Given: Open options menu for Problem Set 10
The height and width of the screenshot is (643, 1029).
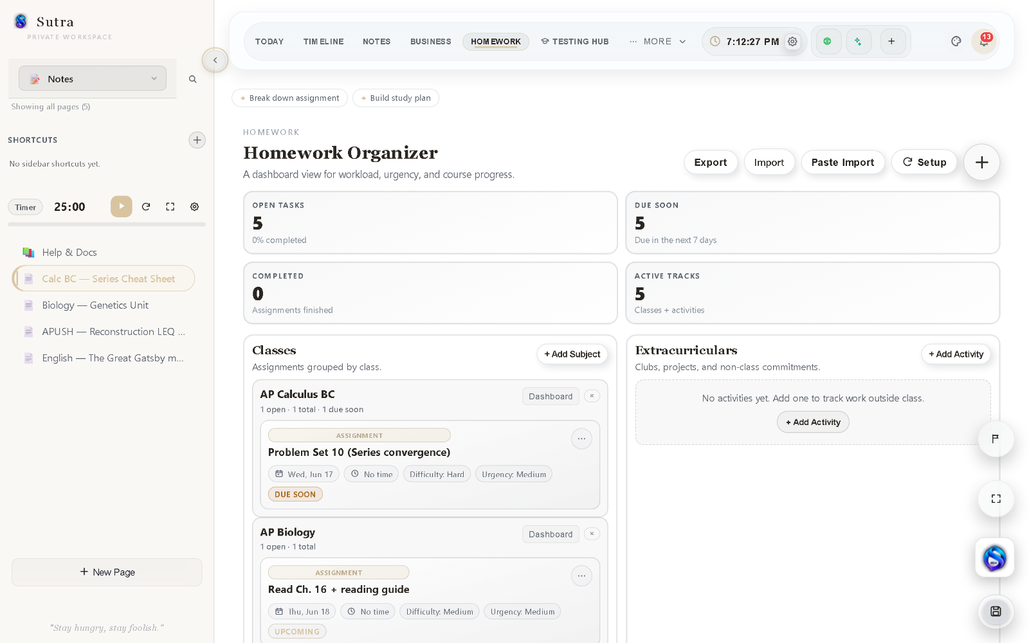Looking at the screenshot, I should (x=581, y=439).
